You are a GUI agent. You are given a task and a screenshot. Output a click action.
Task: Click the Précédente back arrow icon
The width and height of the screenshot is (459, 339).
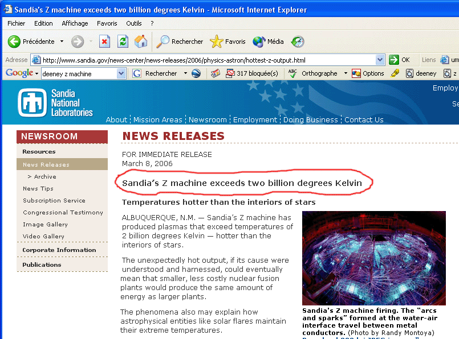click(x=14, y=42)
